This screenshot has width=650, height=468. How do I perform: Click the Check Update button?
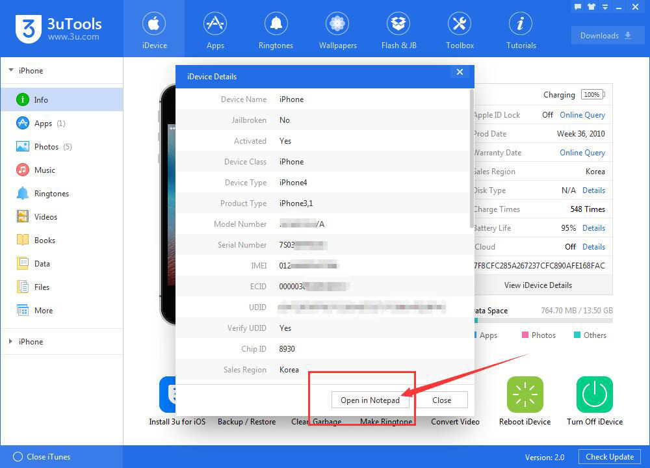[610, 457]
